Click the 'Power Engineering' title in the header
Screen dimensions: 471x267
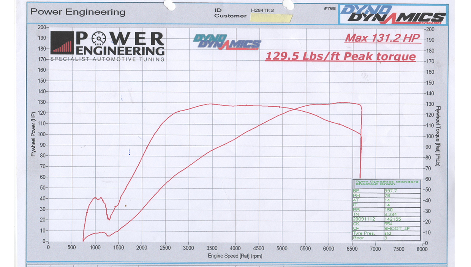78,12
